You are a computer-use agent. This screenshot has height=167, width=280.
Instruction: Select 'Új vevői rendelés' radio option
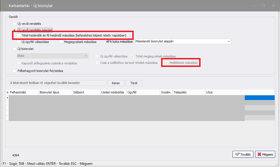click(x=15, y=24)
